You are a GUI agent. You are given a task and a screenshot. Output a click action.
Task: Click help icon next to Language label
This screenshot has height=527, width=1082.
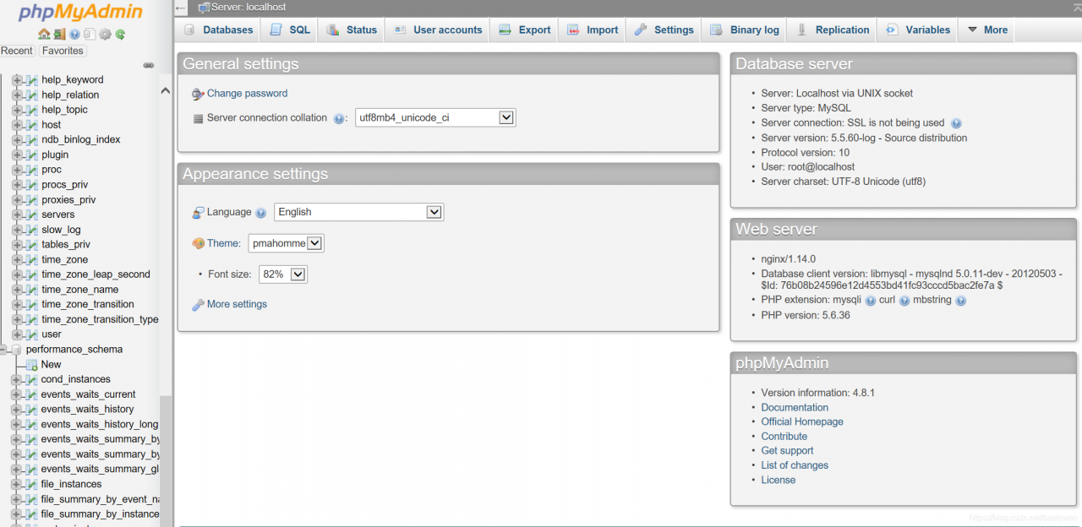pos(261,213)
